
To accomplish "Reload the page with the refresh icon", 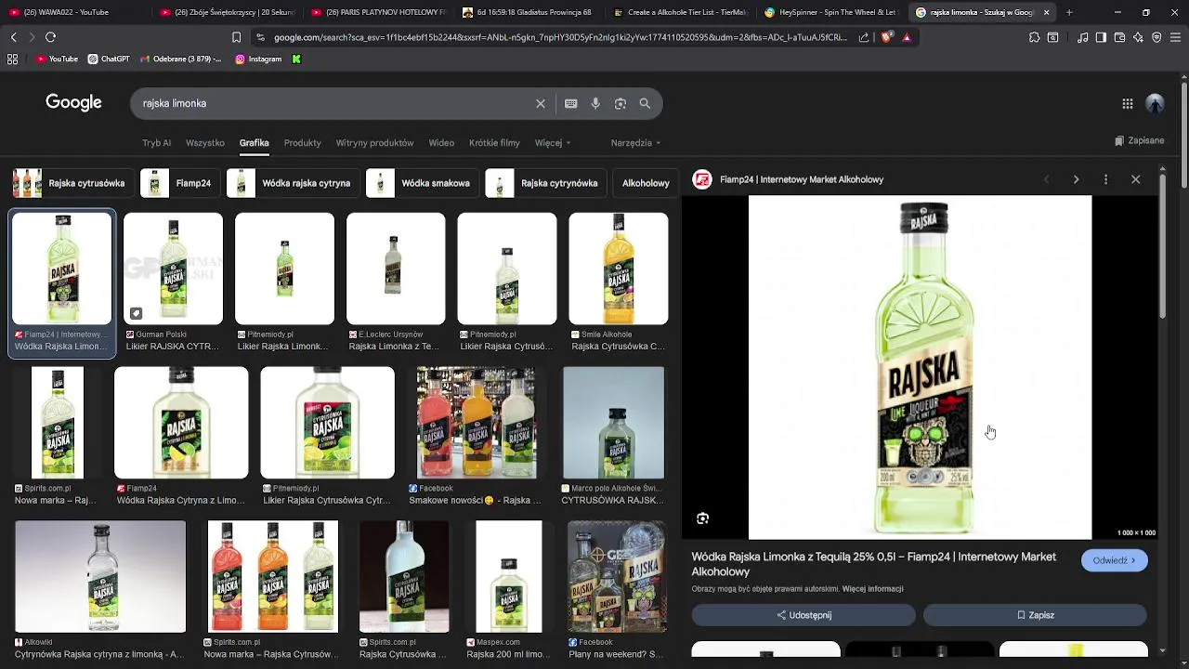I will pyautogui.click(x=50, y=37).
